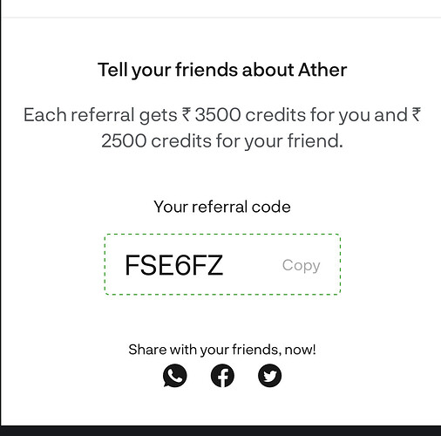Click the dark footer bar at bottom

pos(220,431)
